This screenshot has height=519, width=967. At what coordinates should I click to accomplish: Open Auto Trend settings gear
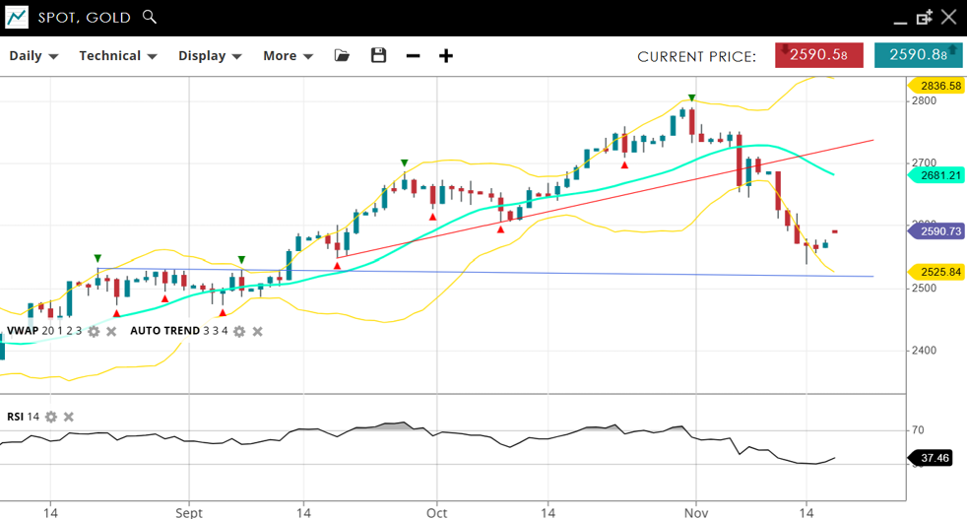239,331
